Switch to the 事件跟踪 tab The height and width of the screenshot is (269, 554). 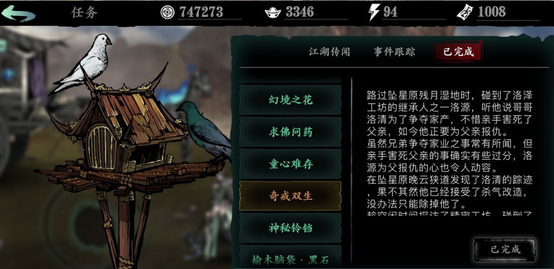point(394,52)
